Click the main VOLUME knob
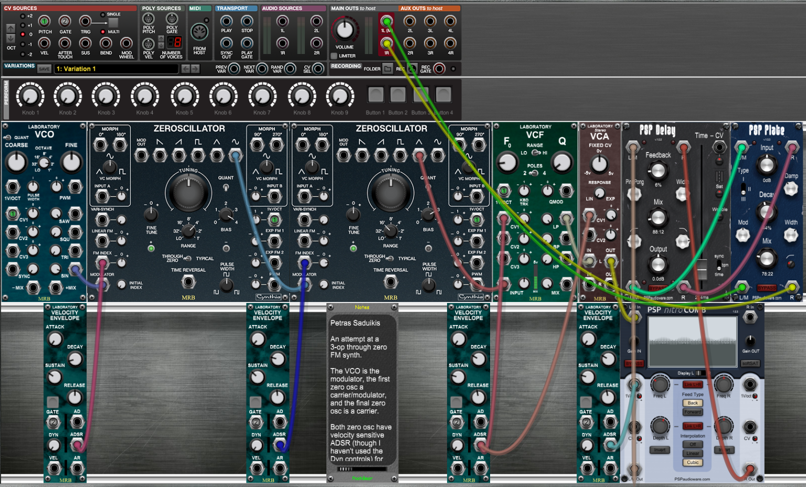Image resolution: width=806 pixels, height=487 pixels. (x=345, y=30)
